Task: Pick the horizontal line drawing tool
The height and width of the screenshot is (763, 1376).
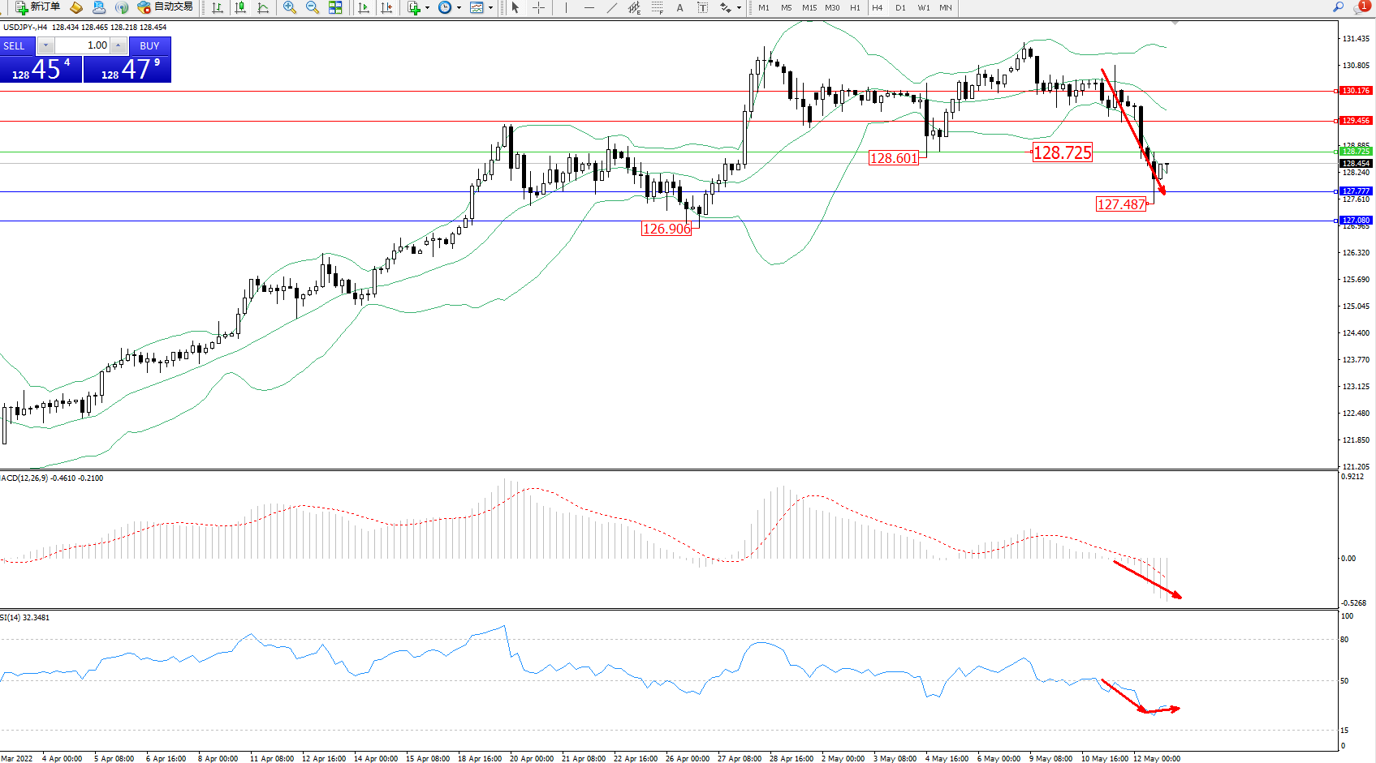Action: (x=589, y=7)
